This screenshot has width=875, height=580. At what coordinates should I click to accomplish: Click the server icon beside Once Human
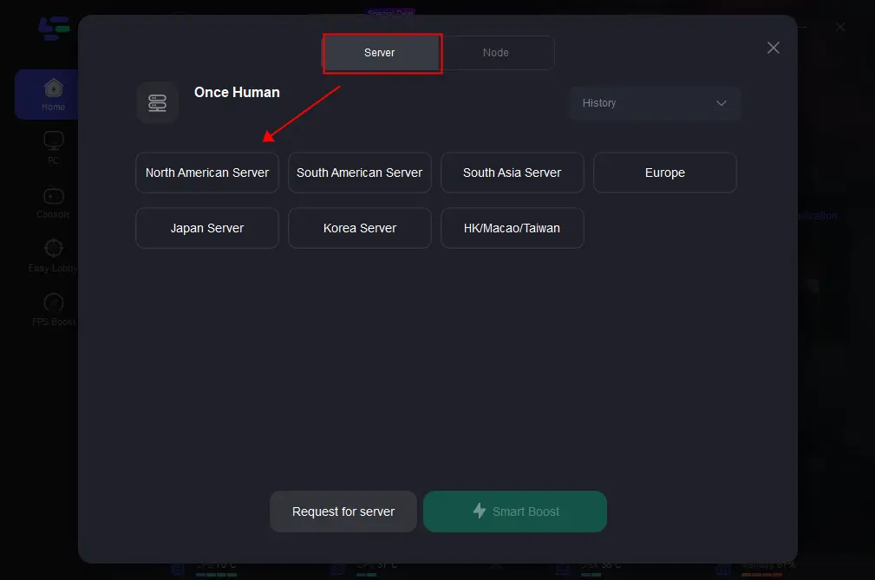tap(157, 102)
